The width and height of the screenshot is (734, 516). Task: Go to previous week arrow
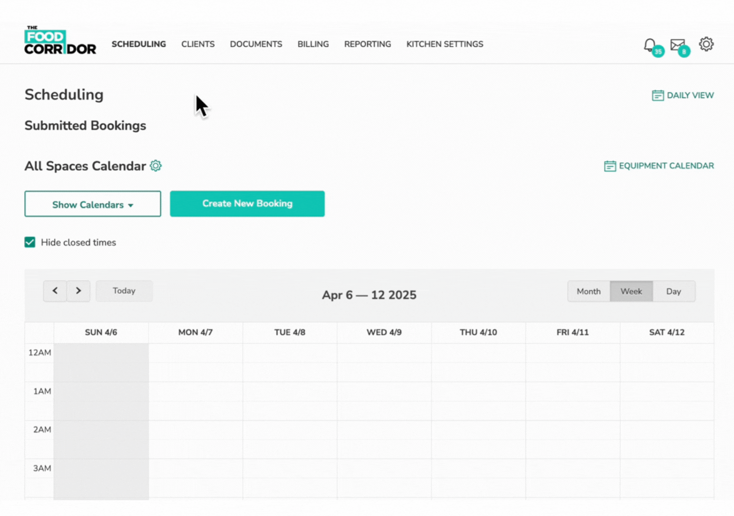[55, 291]
